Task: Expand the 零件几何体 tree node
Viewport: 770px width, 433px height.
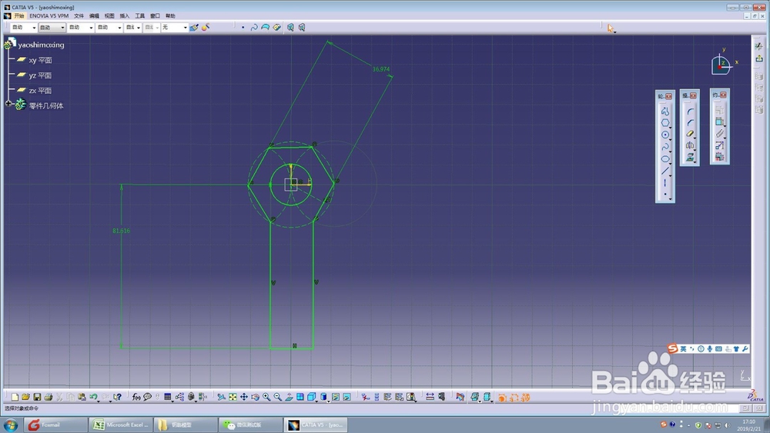Action: (8, 104)
